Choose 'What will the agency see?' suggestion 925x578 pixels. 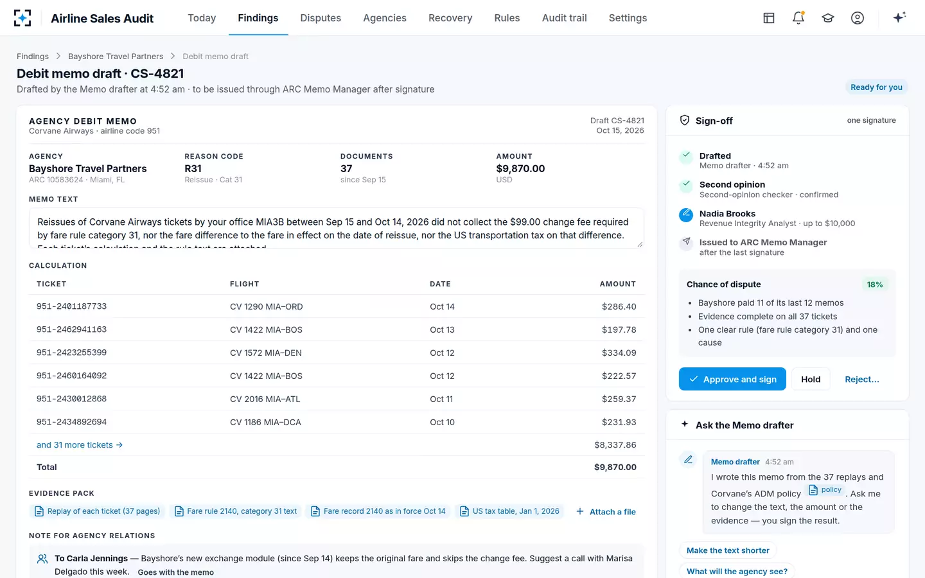click(737, 572)
